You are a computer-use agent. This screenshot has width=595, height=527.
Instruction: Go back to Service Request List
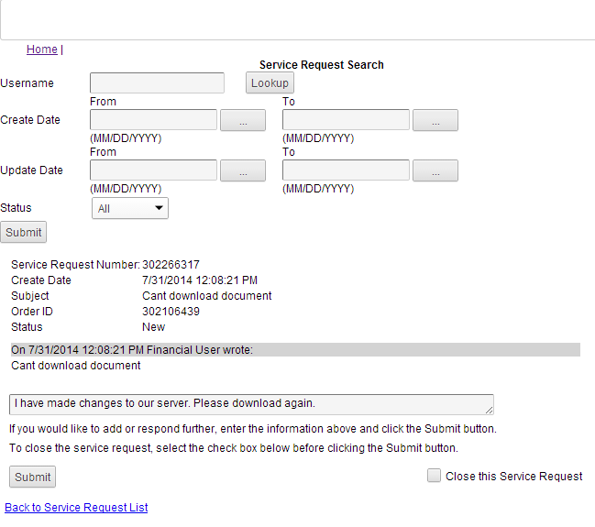coord(76,508)
